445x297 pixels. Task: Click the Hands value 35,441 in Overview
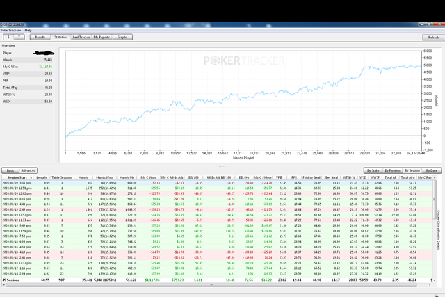point(48,60)
